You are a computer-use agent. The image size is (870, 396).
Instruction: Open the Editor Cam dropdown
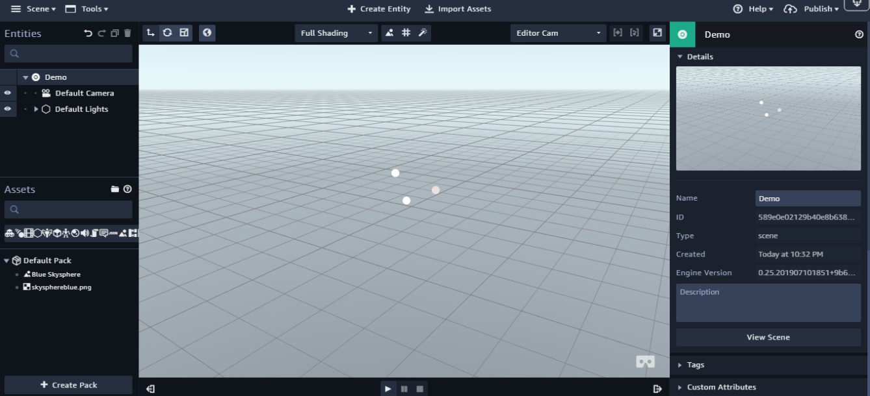click(558, 33)
